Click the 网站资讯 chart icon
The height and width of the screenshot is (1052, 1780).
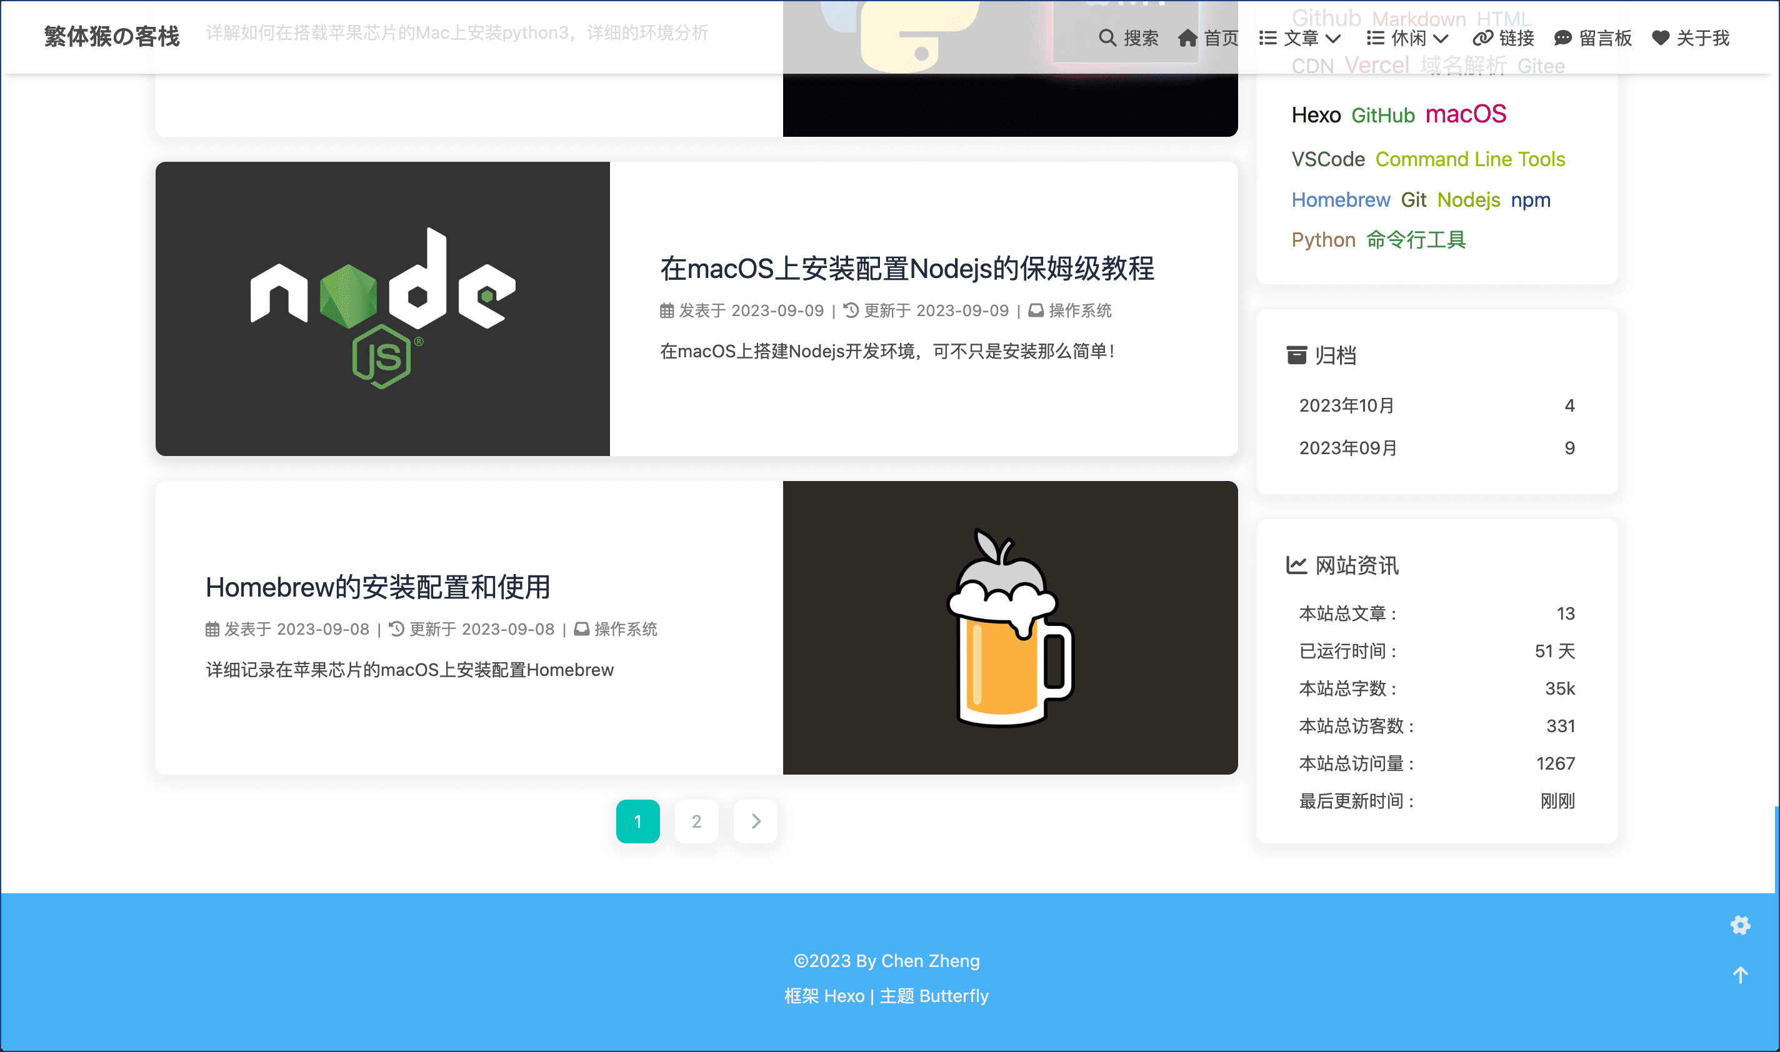1296,565
